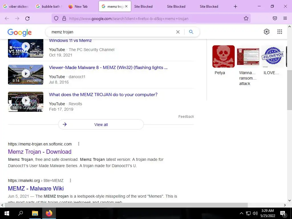Open notification action center
Image resolution: width=292 pixels, height=219 pixels.
283,213
